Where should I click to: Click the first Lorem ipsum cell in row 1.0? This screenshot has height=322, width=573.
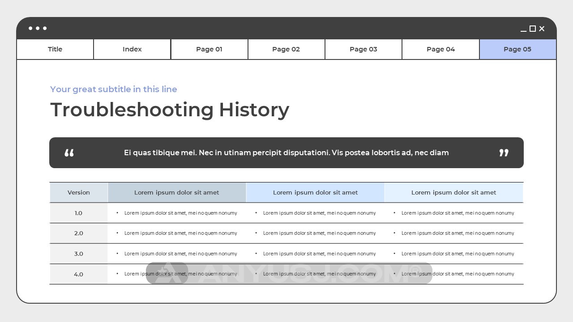(177, 213)
